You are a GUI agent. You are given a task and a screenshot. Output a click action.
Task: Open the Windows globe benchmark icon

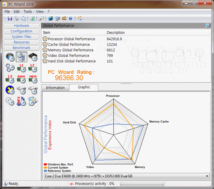(10, 57)
